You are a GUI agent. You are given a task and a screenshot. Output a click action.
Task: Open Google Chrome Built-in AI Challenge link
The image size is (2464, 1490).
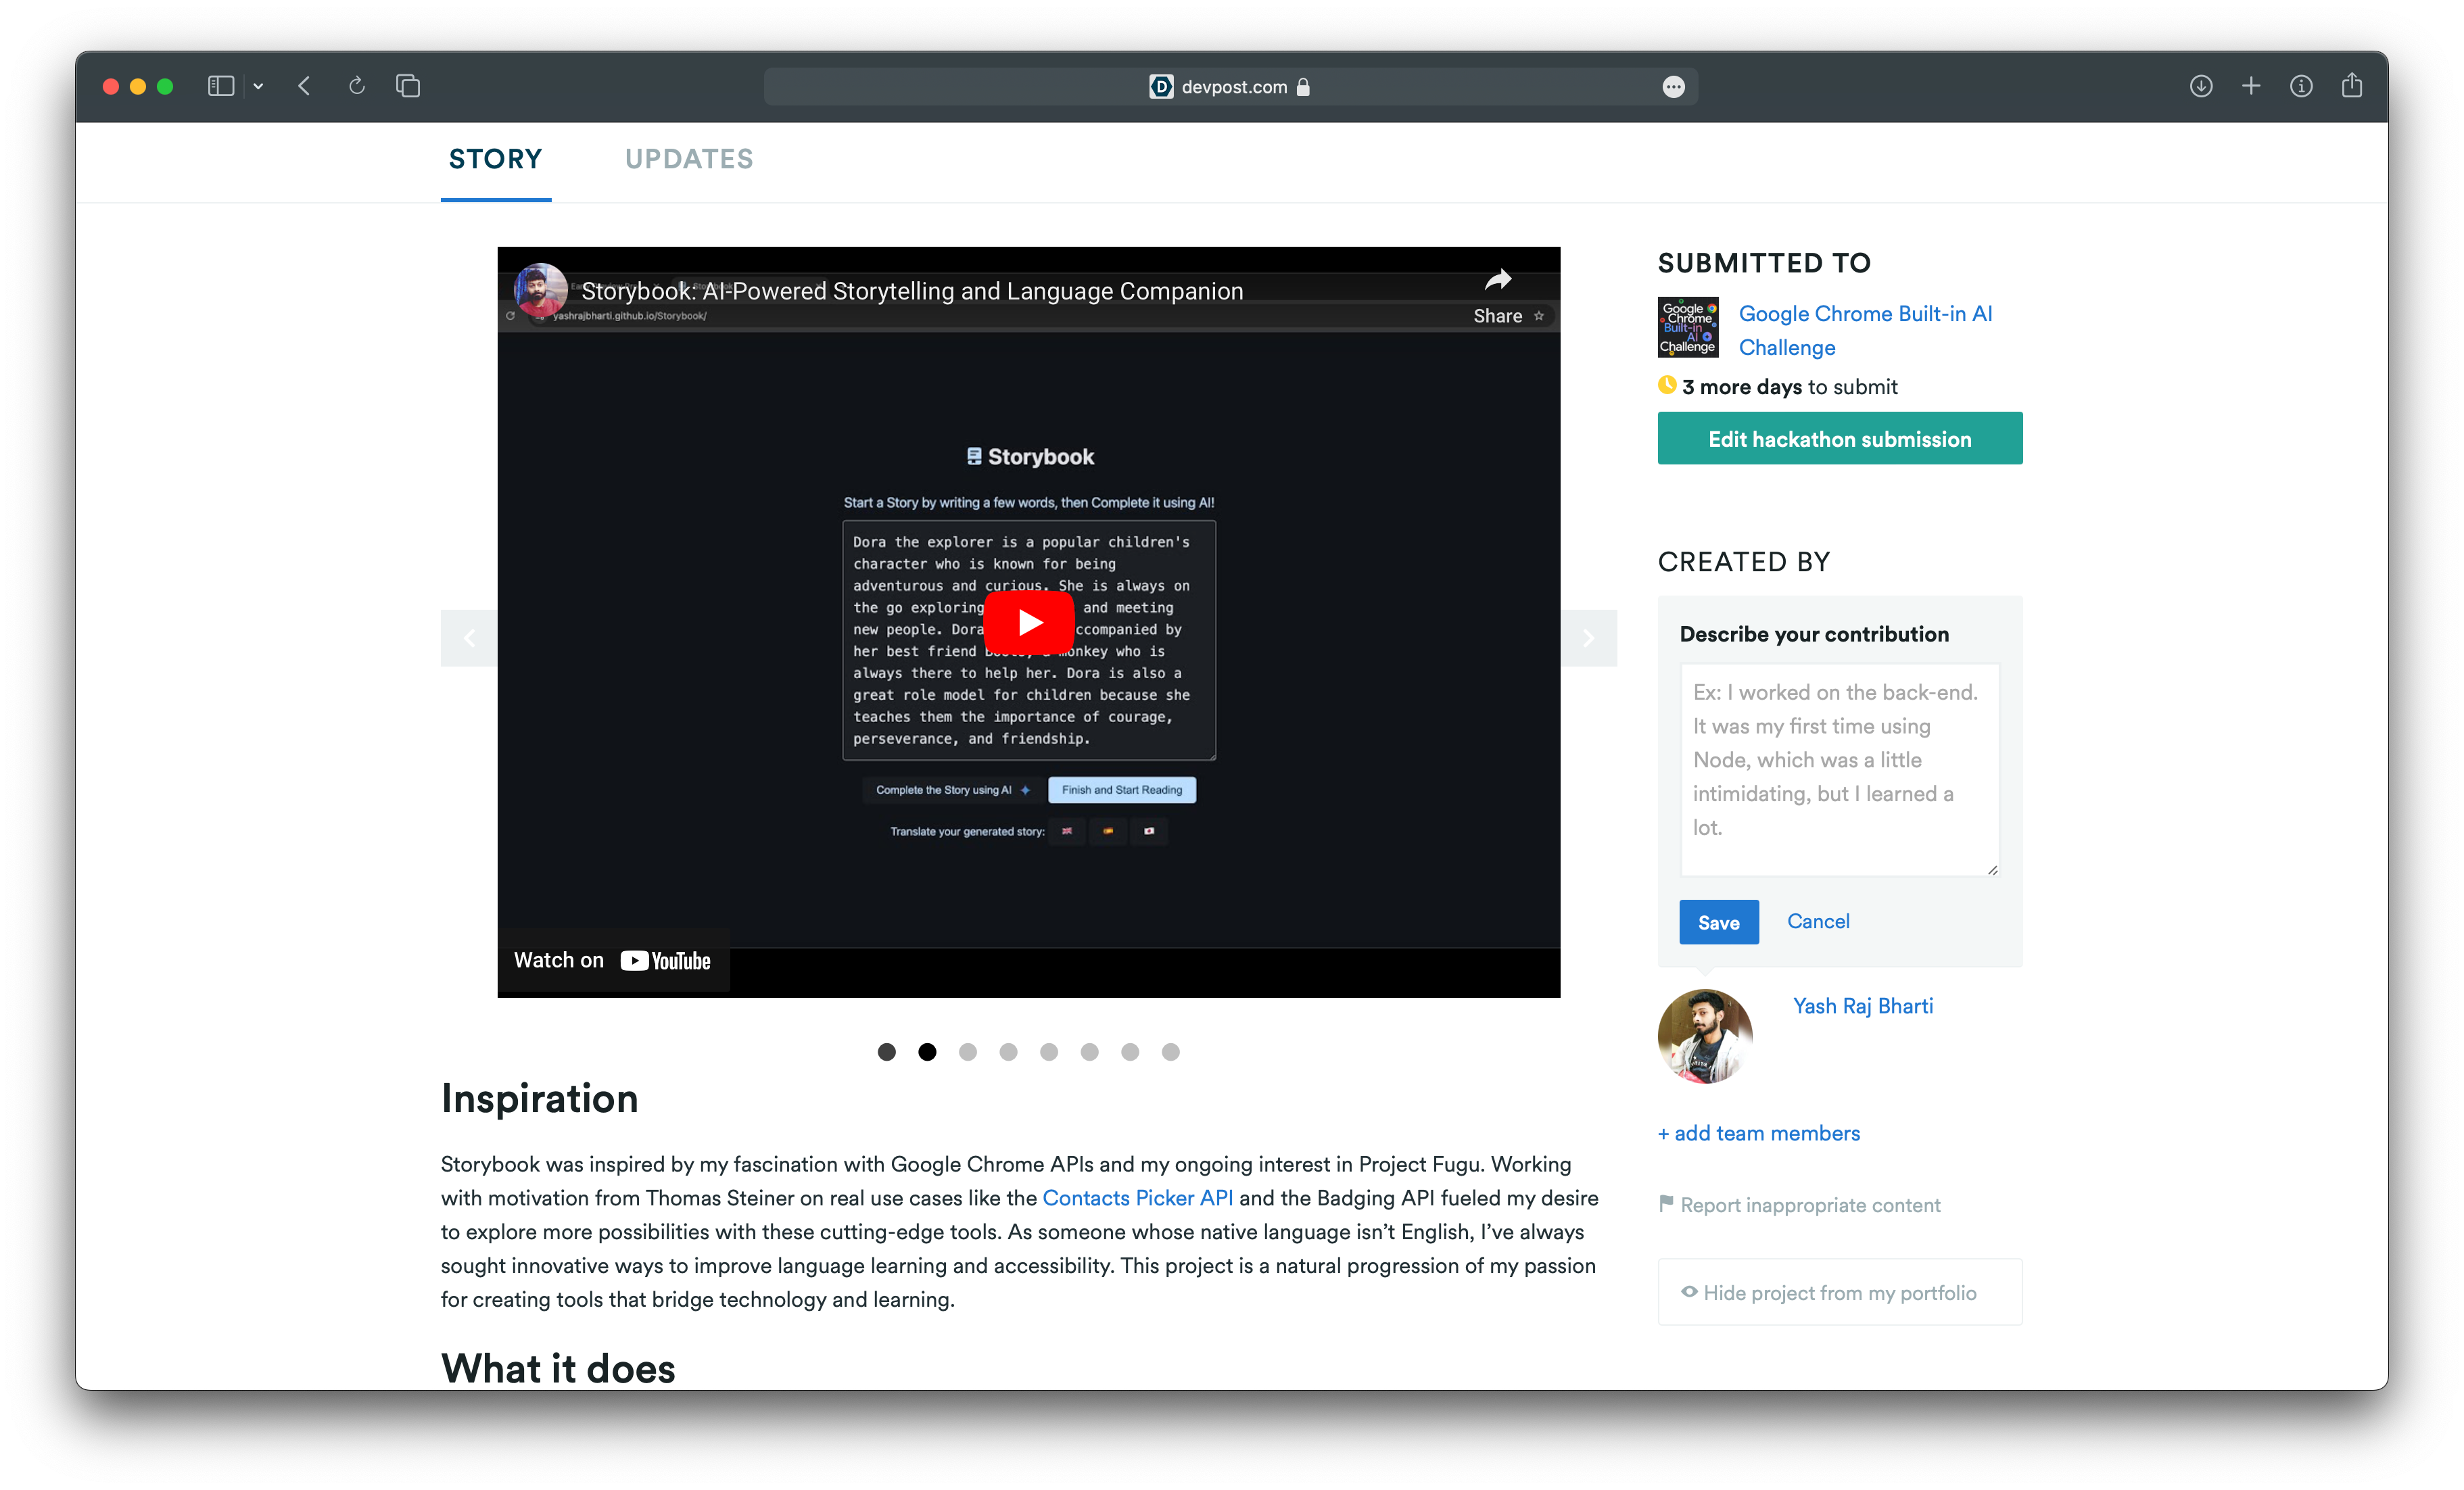[x=1865, y=330]
